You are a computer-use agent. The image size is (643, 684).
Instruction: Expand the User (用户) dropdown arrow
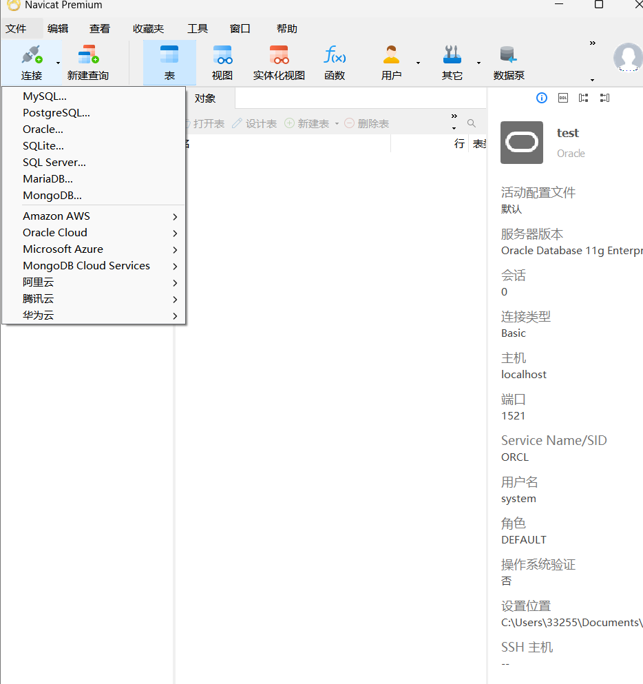[x=418, y=63]
